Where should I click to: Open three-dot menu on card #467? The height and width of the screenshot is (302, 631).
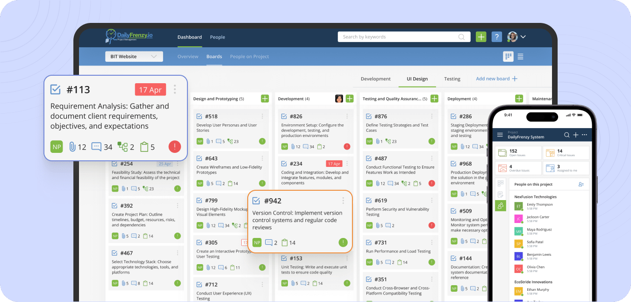point(178,253)
